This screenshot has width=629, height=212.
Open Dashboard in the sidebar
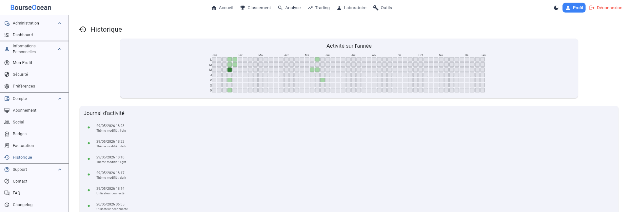[34, 35]
